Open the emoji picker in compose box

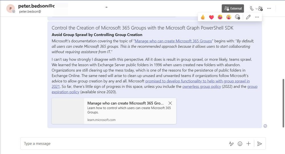click(240, 144)
